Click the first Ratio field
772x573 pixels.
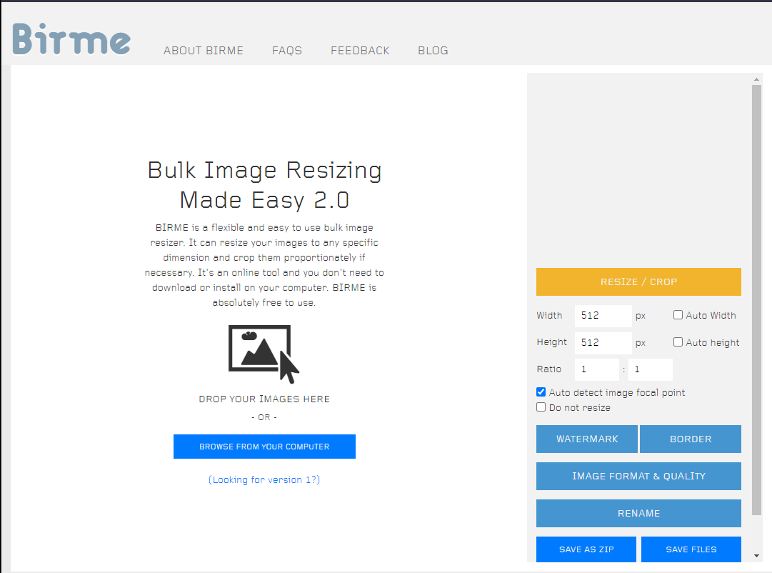597,369
